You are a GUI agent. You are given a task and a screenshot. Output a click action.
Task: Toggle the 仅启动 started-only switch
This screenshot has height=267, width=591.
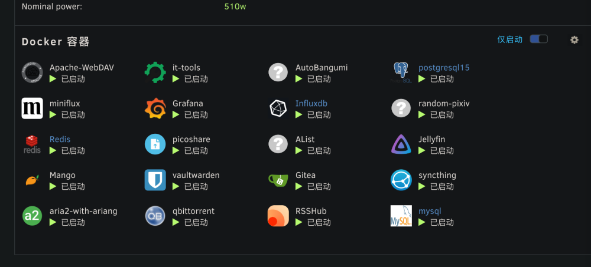[x=538, y=39]
